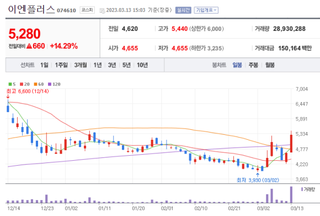Click the 시가 value 4,655
Image resolution: width=320 pixels, height=216 pixels.
(130, 48)
